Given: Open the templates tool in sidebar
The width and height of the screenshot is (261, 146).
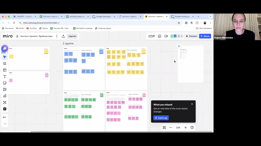Looking at the screenshot, I should point(5,64).
